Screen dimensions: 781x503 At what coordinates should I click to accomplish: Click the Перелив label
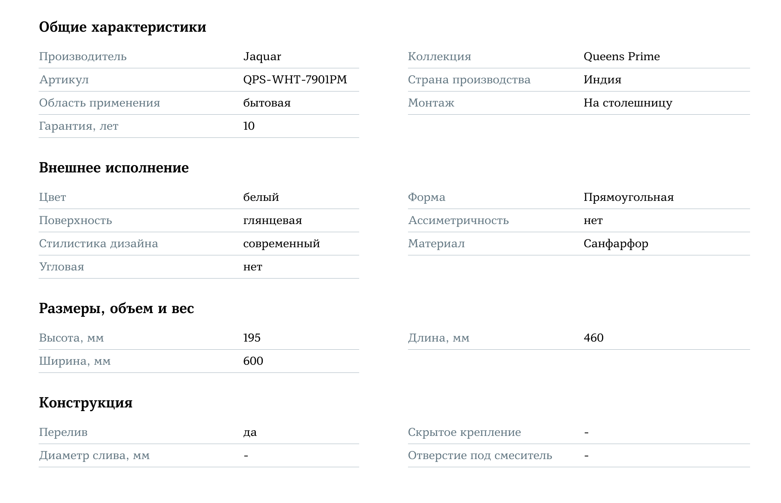[x=63, y=432]
